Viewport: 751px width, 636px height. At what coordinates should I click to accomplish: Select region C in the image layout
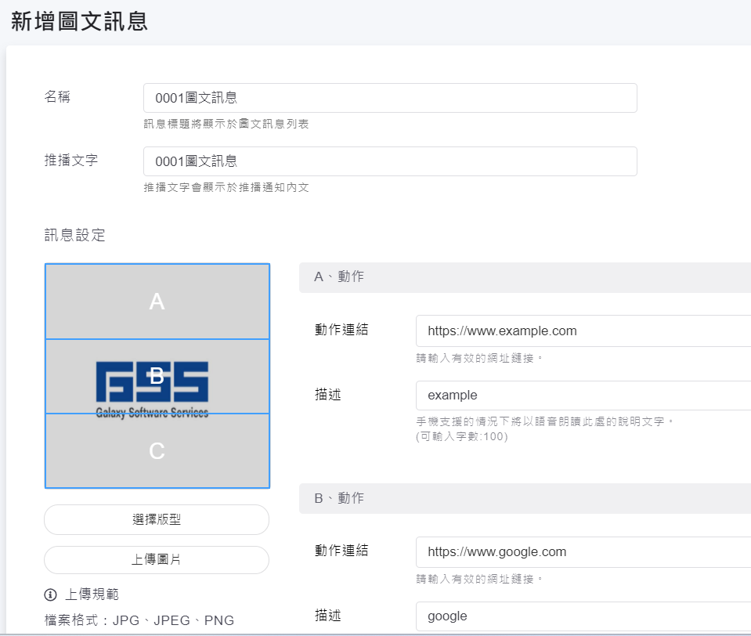(x=157, y=450)
